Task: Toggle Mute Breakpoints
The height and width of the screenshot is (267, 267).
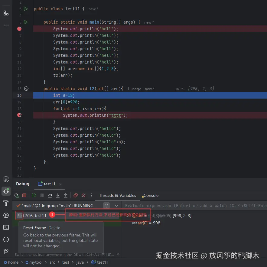Action: (x=83, y=195)
